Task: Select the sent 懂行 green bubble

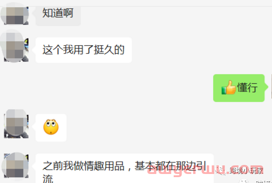Action: [x=239, y=88]
